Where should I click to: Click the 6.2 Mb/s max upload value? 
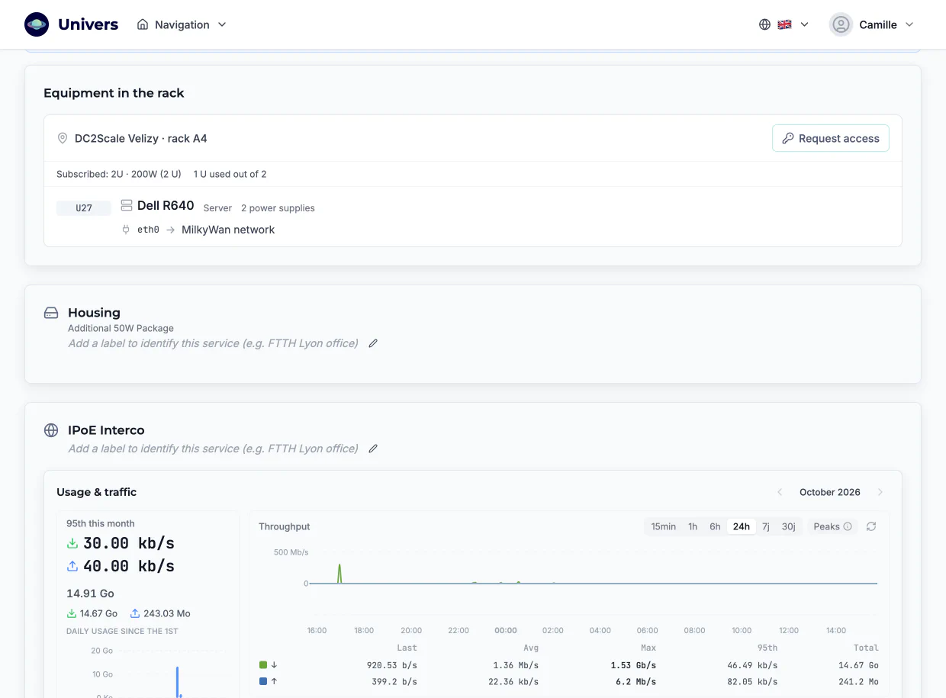(x=638, y=681)
